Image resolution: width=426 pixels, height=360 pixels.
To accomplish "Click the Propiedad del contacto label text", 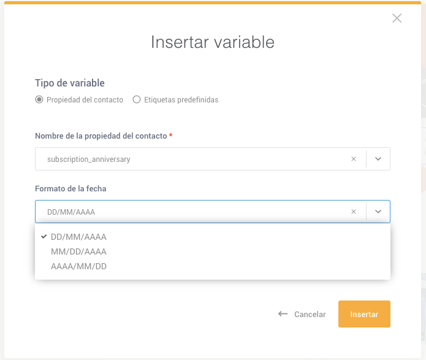I will click(x=85, y=100).
